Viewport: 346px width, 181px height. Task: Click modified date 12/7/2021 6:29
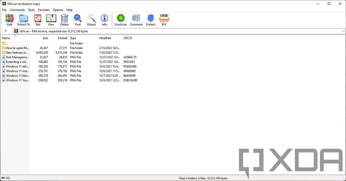click(x=110, y=76)
